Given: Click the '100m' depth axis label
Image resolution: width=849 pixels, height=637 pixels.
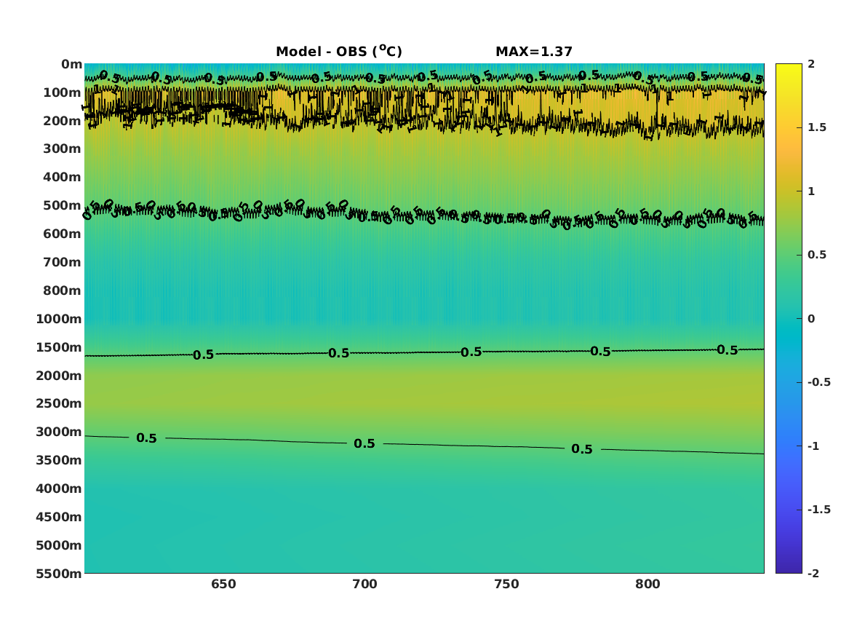Looking at the screenshot, I should pos(62,92).
